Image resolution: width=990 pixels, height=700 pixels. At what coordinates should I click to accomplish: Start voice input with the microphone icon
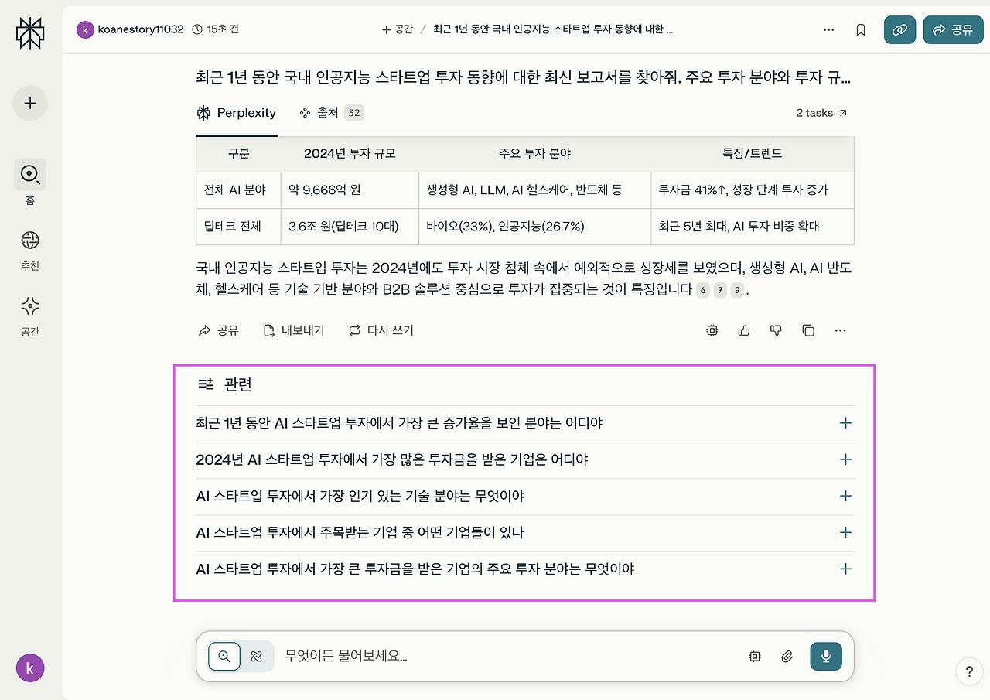tap(825, 656)
